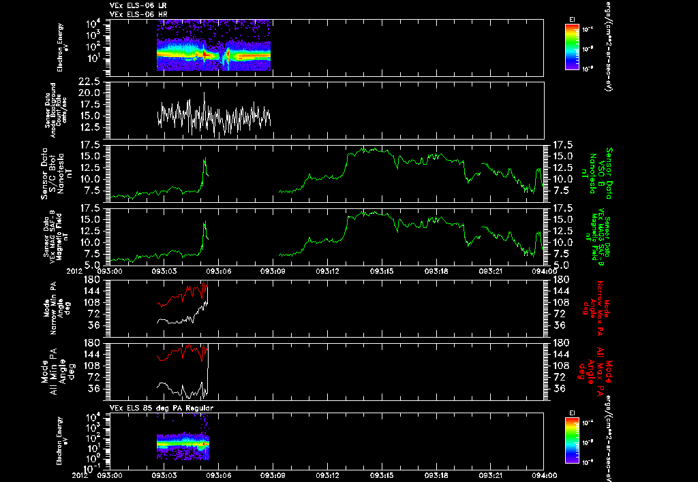Click the green VEx MAG SAF-B field trace

327,238
